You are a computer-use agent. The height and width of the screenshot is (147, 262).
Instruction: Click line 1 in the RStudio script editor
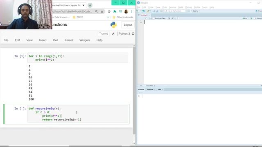203,22
